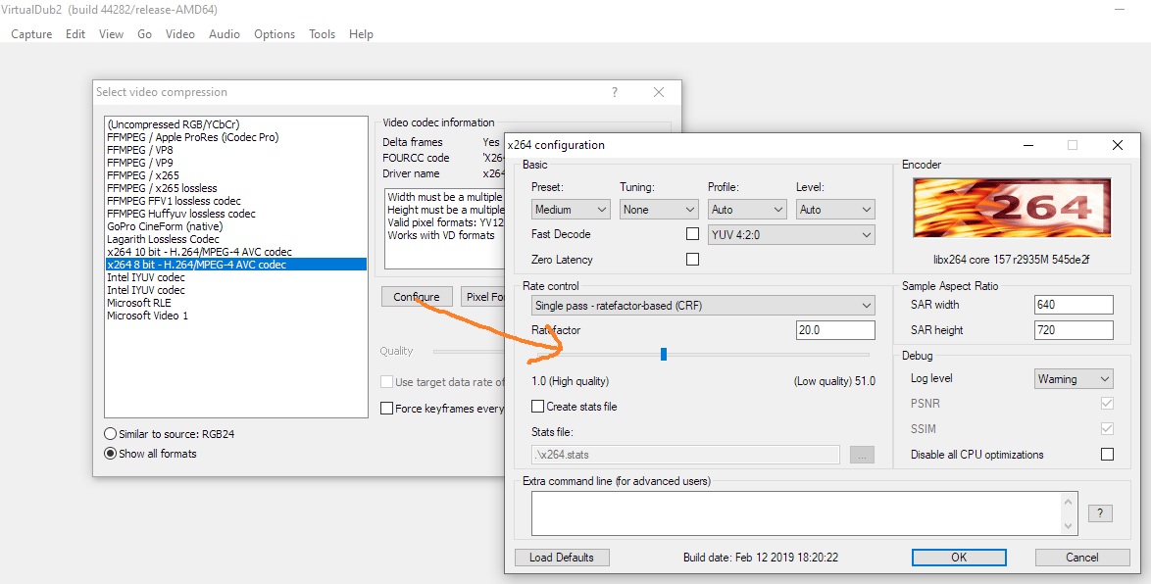
Task: Open the Edit menu
Action: click(x=75, y=33)
